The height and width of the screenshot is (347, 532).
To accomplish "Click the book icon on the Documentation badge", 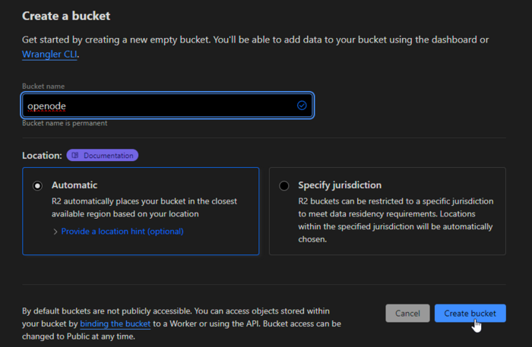I will click(75, 156).
